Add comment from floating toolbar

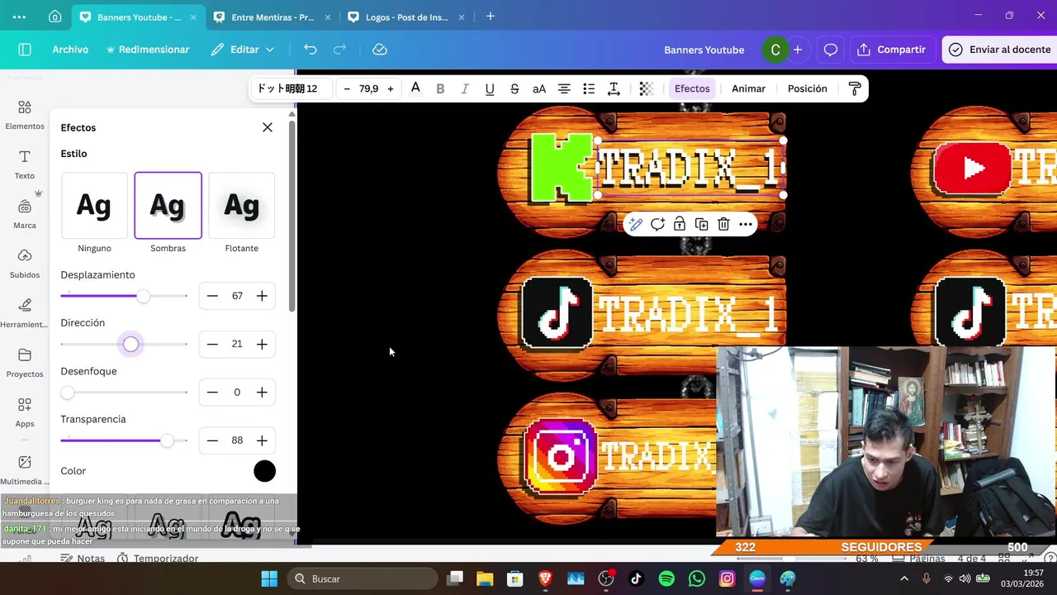pos(657,224)
